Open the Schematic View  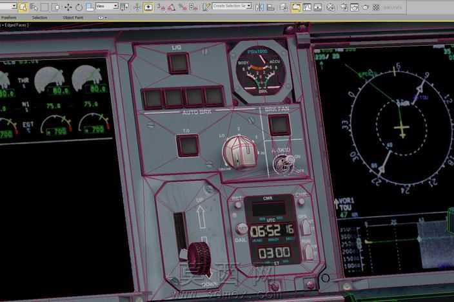pyautogui.click(x=318, y=7)
